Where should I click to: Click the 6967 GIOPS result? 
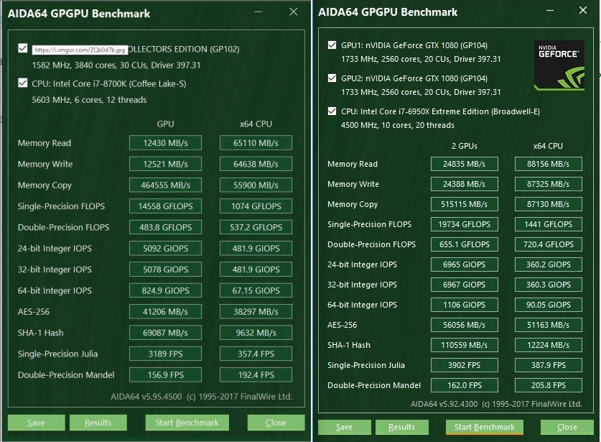point(464,285)
